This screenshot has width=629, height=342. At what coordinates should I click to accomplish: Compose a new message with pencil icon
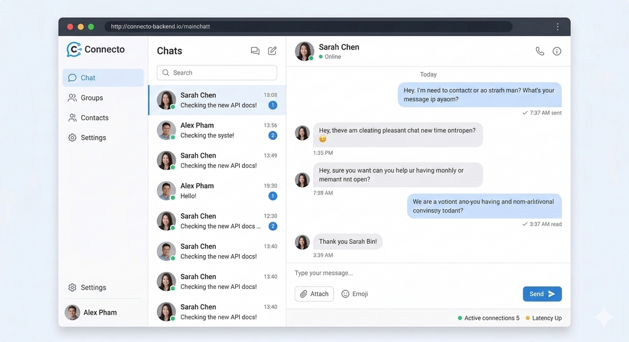point(273,51)
